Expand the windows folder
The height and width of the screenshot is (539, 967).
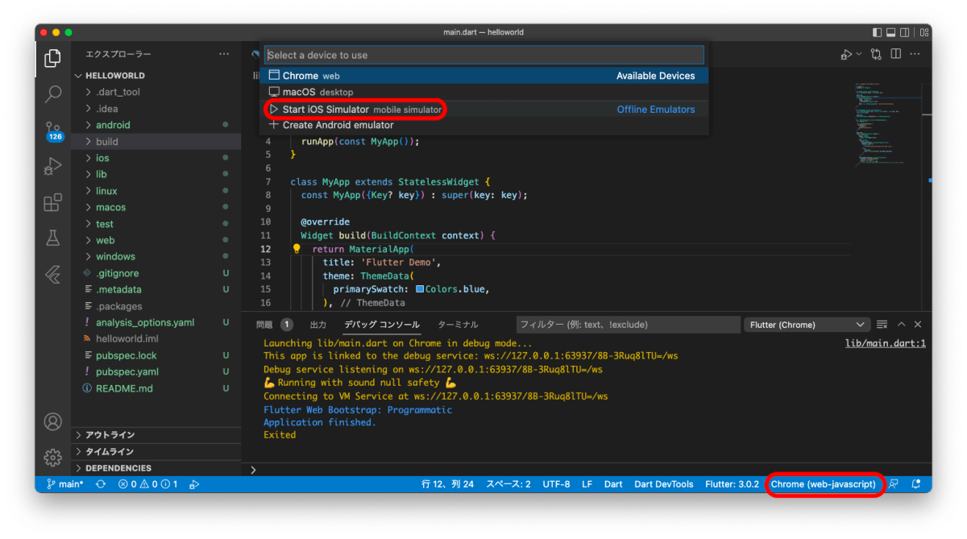coord(156,256)
